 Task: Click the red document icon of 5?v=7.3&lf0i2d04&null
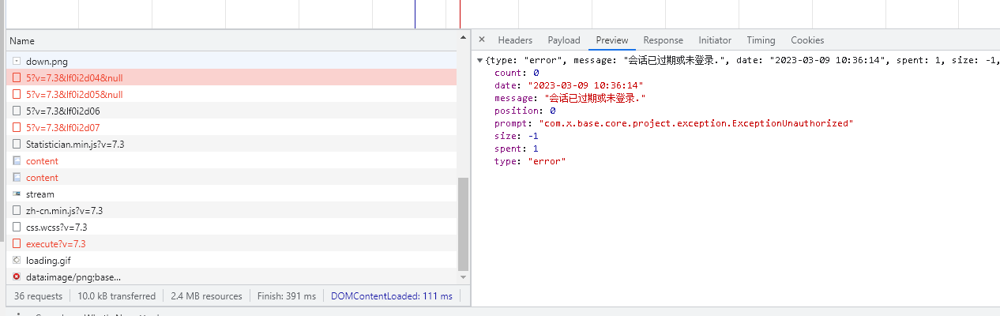pyautogui.click(x=17, y=77)
